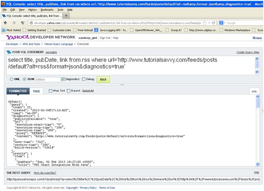The height and width of the screenshot is (191, 264).
Task: Click the YQL statement header icon
Action: (9, 52)
